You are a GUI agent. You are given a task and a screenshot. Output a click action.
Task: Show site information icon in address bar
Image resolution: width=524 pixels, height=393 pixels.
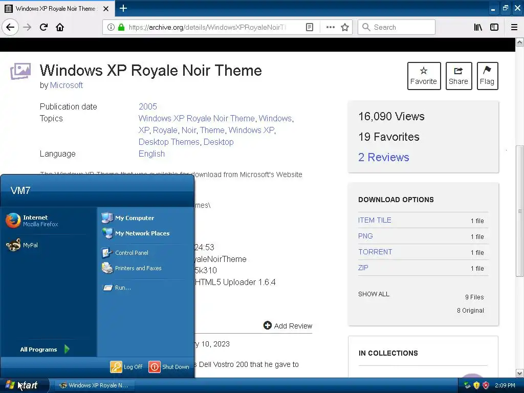pyautogui.click(x=111, y=27)
